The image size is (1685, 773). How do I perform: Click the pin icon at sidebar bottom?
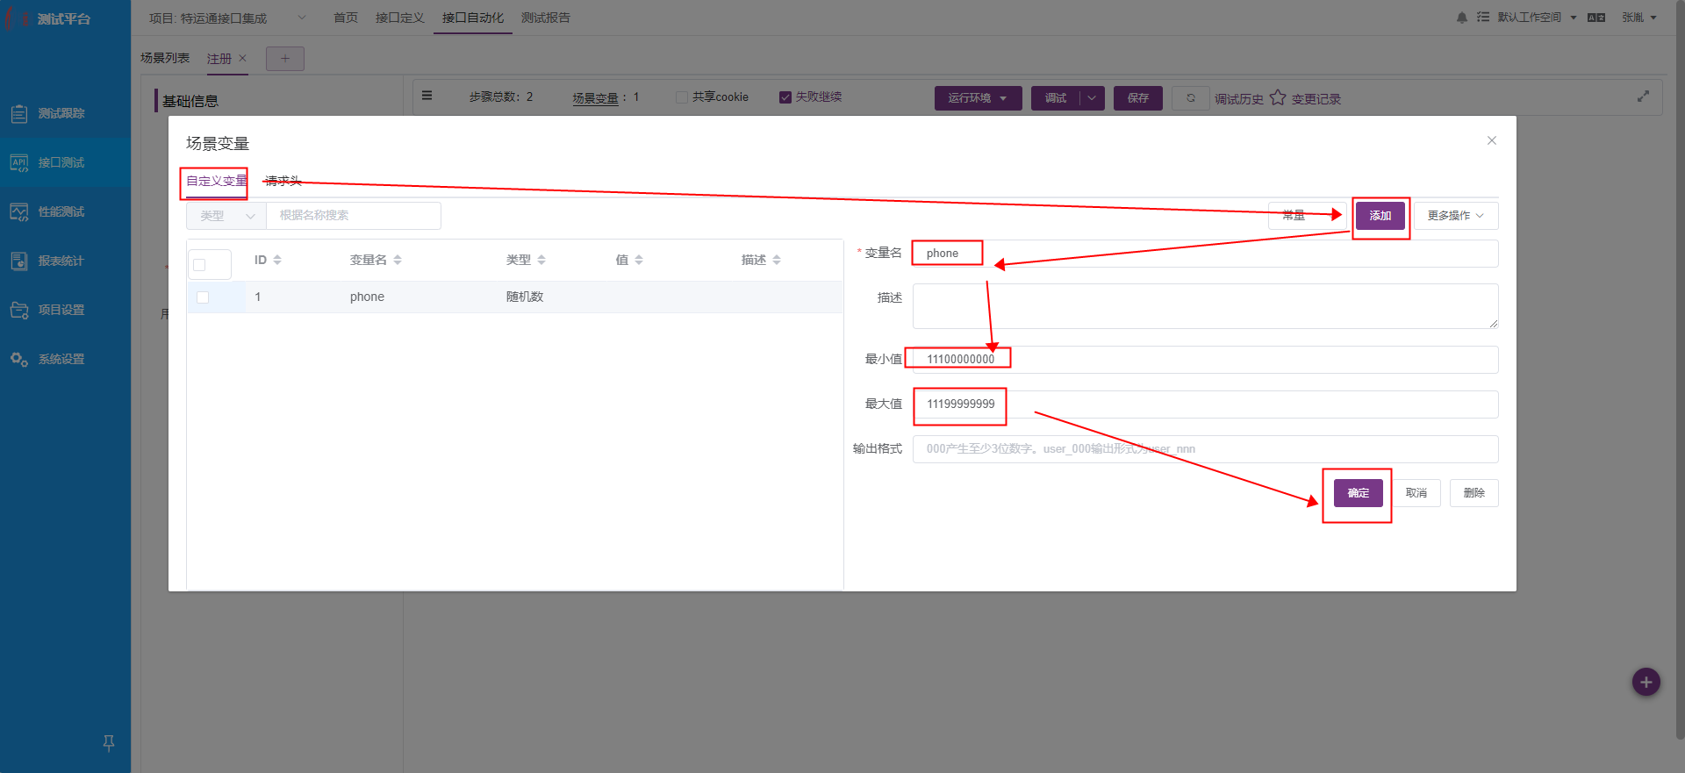click(x=109, y=743)
